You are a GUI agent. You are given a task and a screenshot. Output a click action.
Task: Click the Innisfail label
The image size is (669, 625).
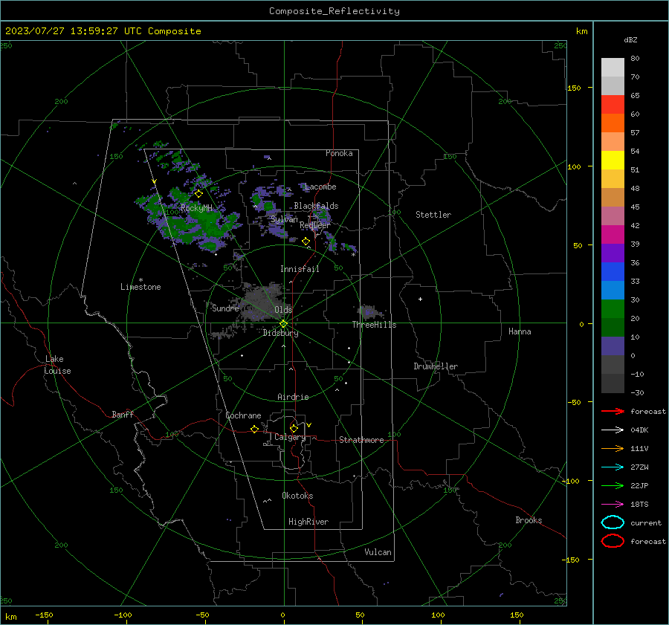pyautogui.click(x=300, y=269)
